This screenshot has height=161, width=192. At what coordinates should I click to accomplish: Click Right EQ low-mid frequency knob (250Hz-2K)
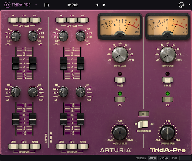[80, 91]
